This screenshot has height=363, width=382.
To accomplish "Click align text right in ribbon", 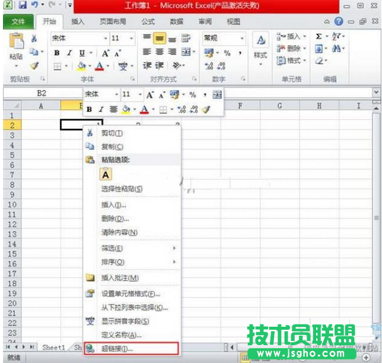I will click(x=172, y=52).
